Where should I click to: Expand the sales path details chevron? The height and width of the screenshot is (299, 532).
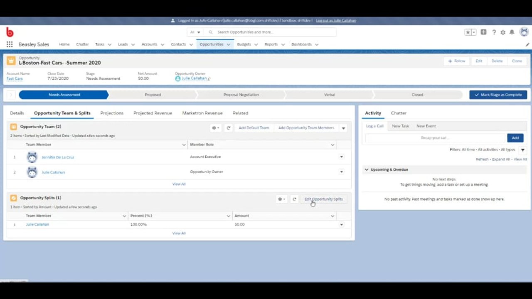pos(11,95)
